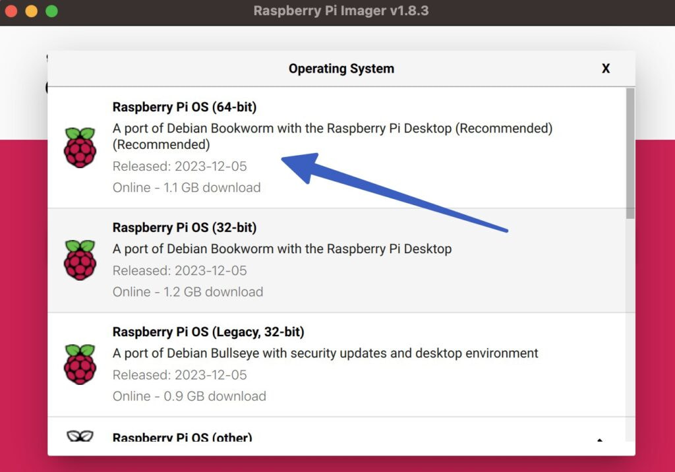Click the Operating System dialog title
This screenshot has height=472, width=675.
(341, 68)
